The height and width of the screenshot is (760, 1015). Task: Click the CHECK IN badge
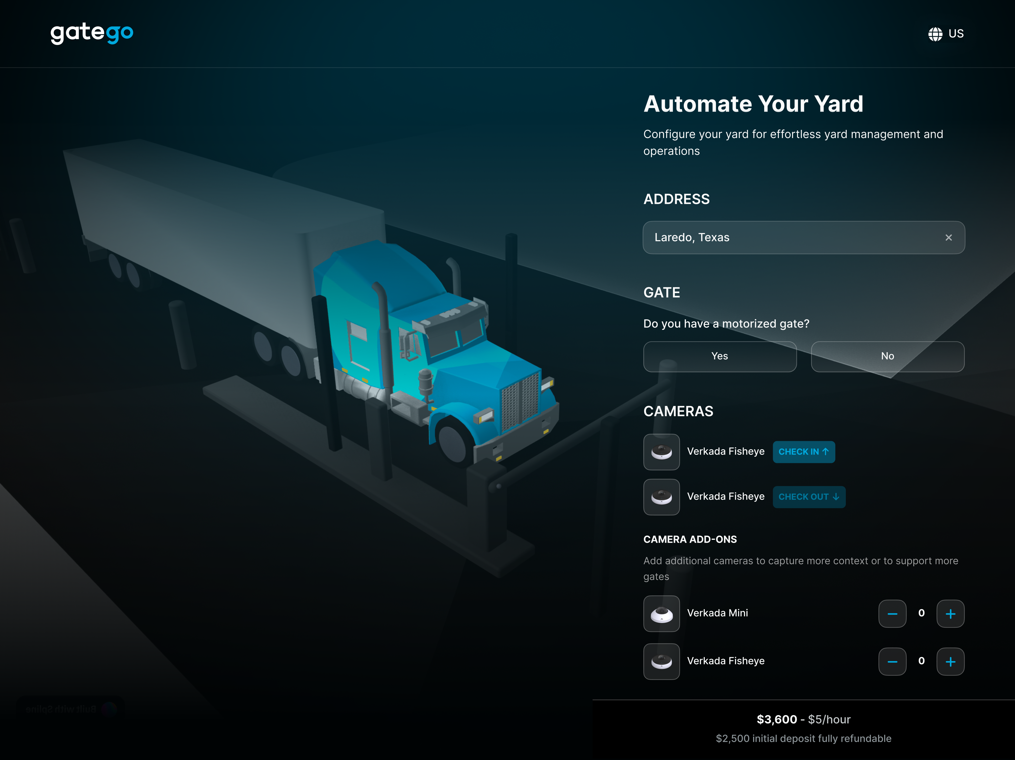[x=804, y=452]
